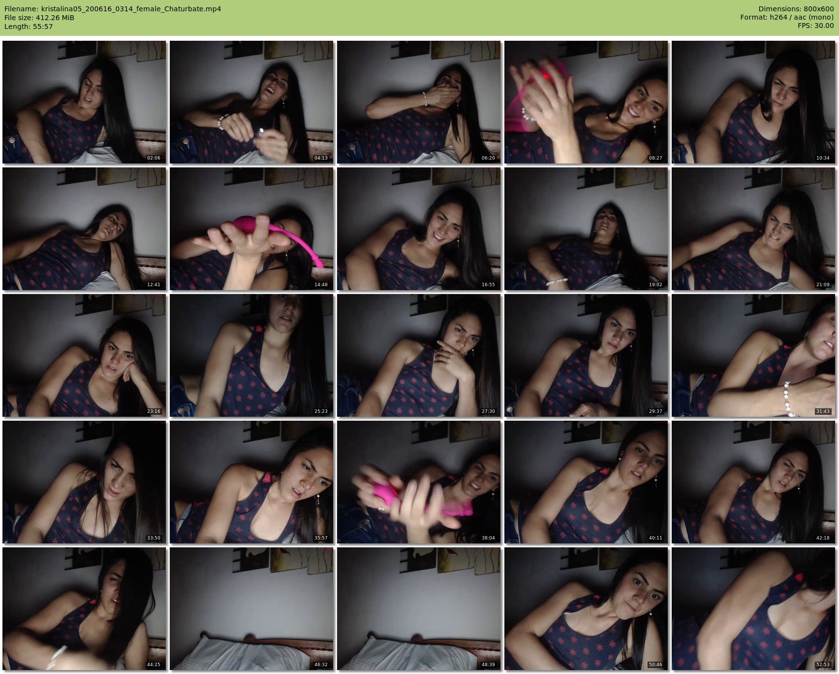
Task: Click the 'File size: 412.26 MiB' text
Action: [x=39, y=18]
